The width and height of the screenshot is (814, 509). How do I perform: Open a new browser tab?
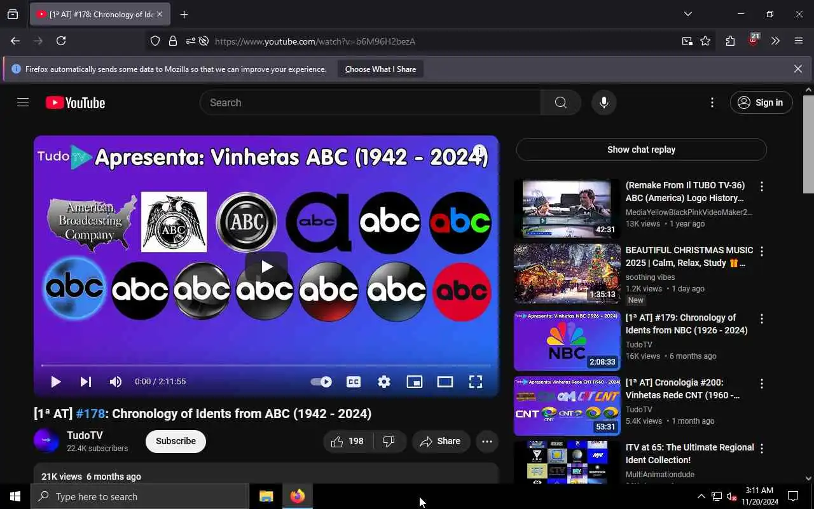click(184, 14)
